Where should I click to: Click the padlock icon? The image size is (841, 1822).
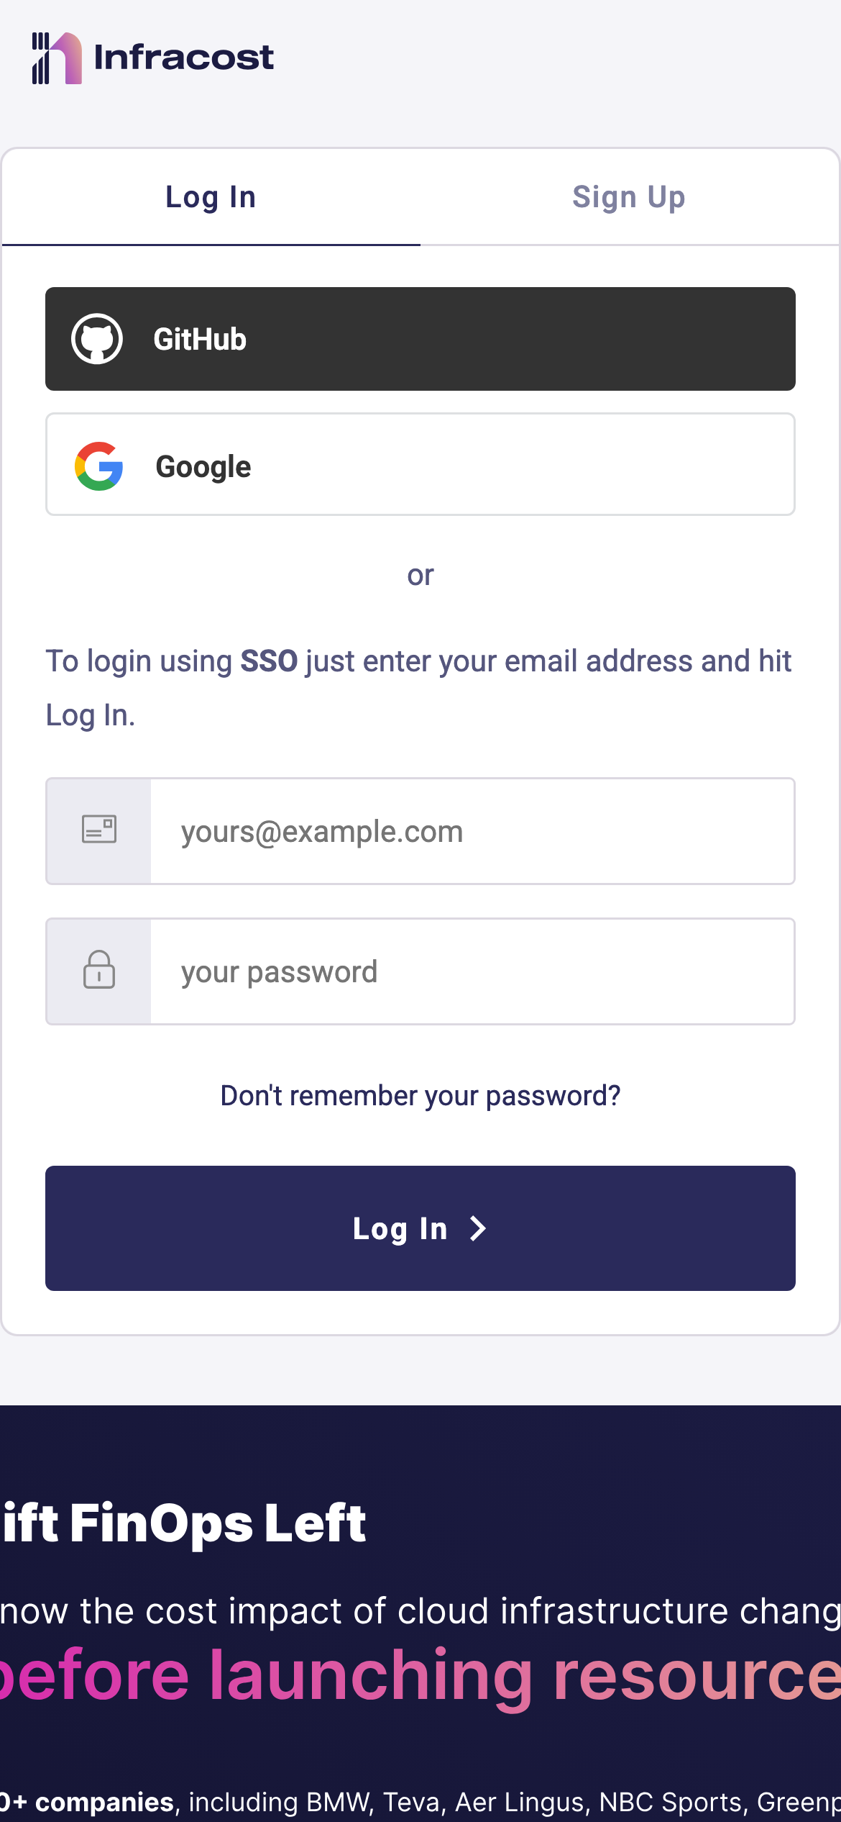[x=99, y=970]
